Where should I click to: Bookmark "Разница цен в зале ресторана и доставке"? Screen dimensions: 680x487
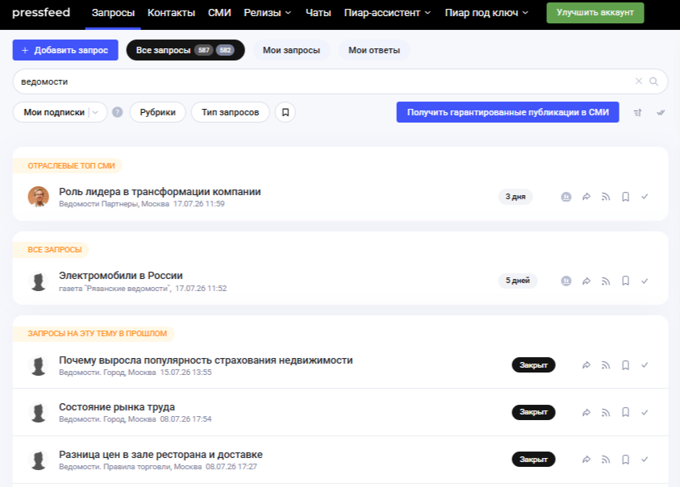pyautogui.click(x=625, y=460)
